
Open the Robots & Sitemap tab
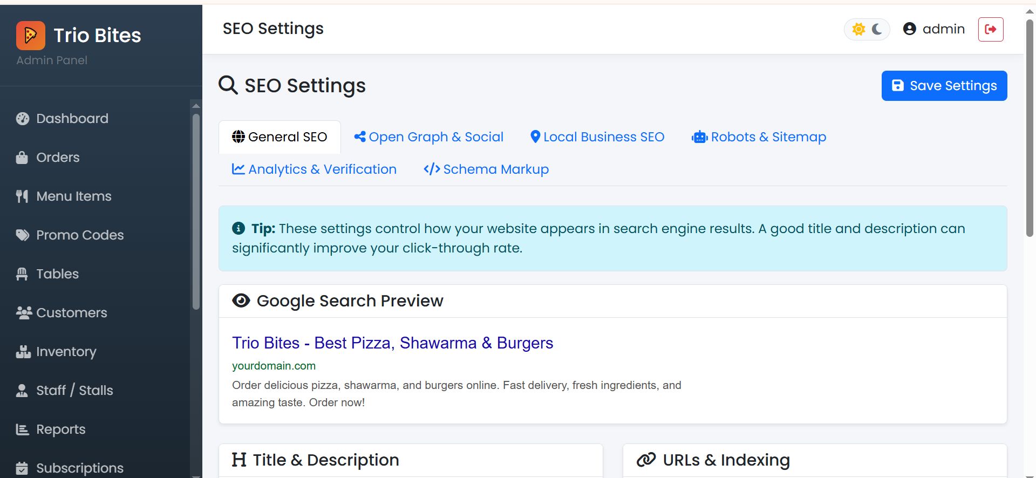pos(759,137)
